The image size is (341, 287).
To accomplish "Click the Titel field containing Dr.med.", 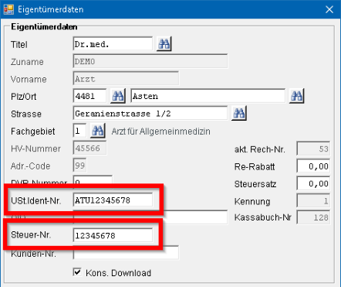I will tap(113, 44).
